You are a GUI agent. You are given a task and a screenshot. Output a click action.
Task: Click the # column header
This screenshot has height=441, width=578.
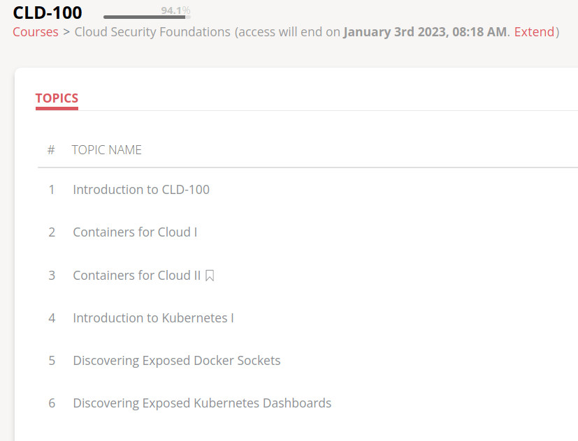tap(51, 150)
